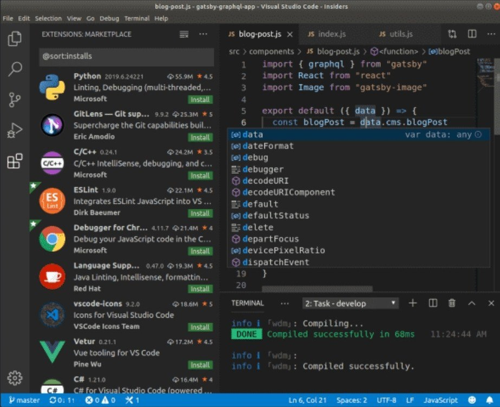Change LF end of line sequence
Image resolution: width=500 pixels, height=407 pixels.
click(410, 400)
